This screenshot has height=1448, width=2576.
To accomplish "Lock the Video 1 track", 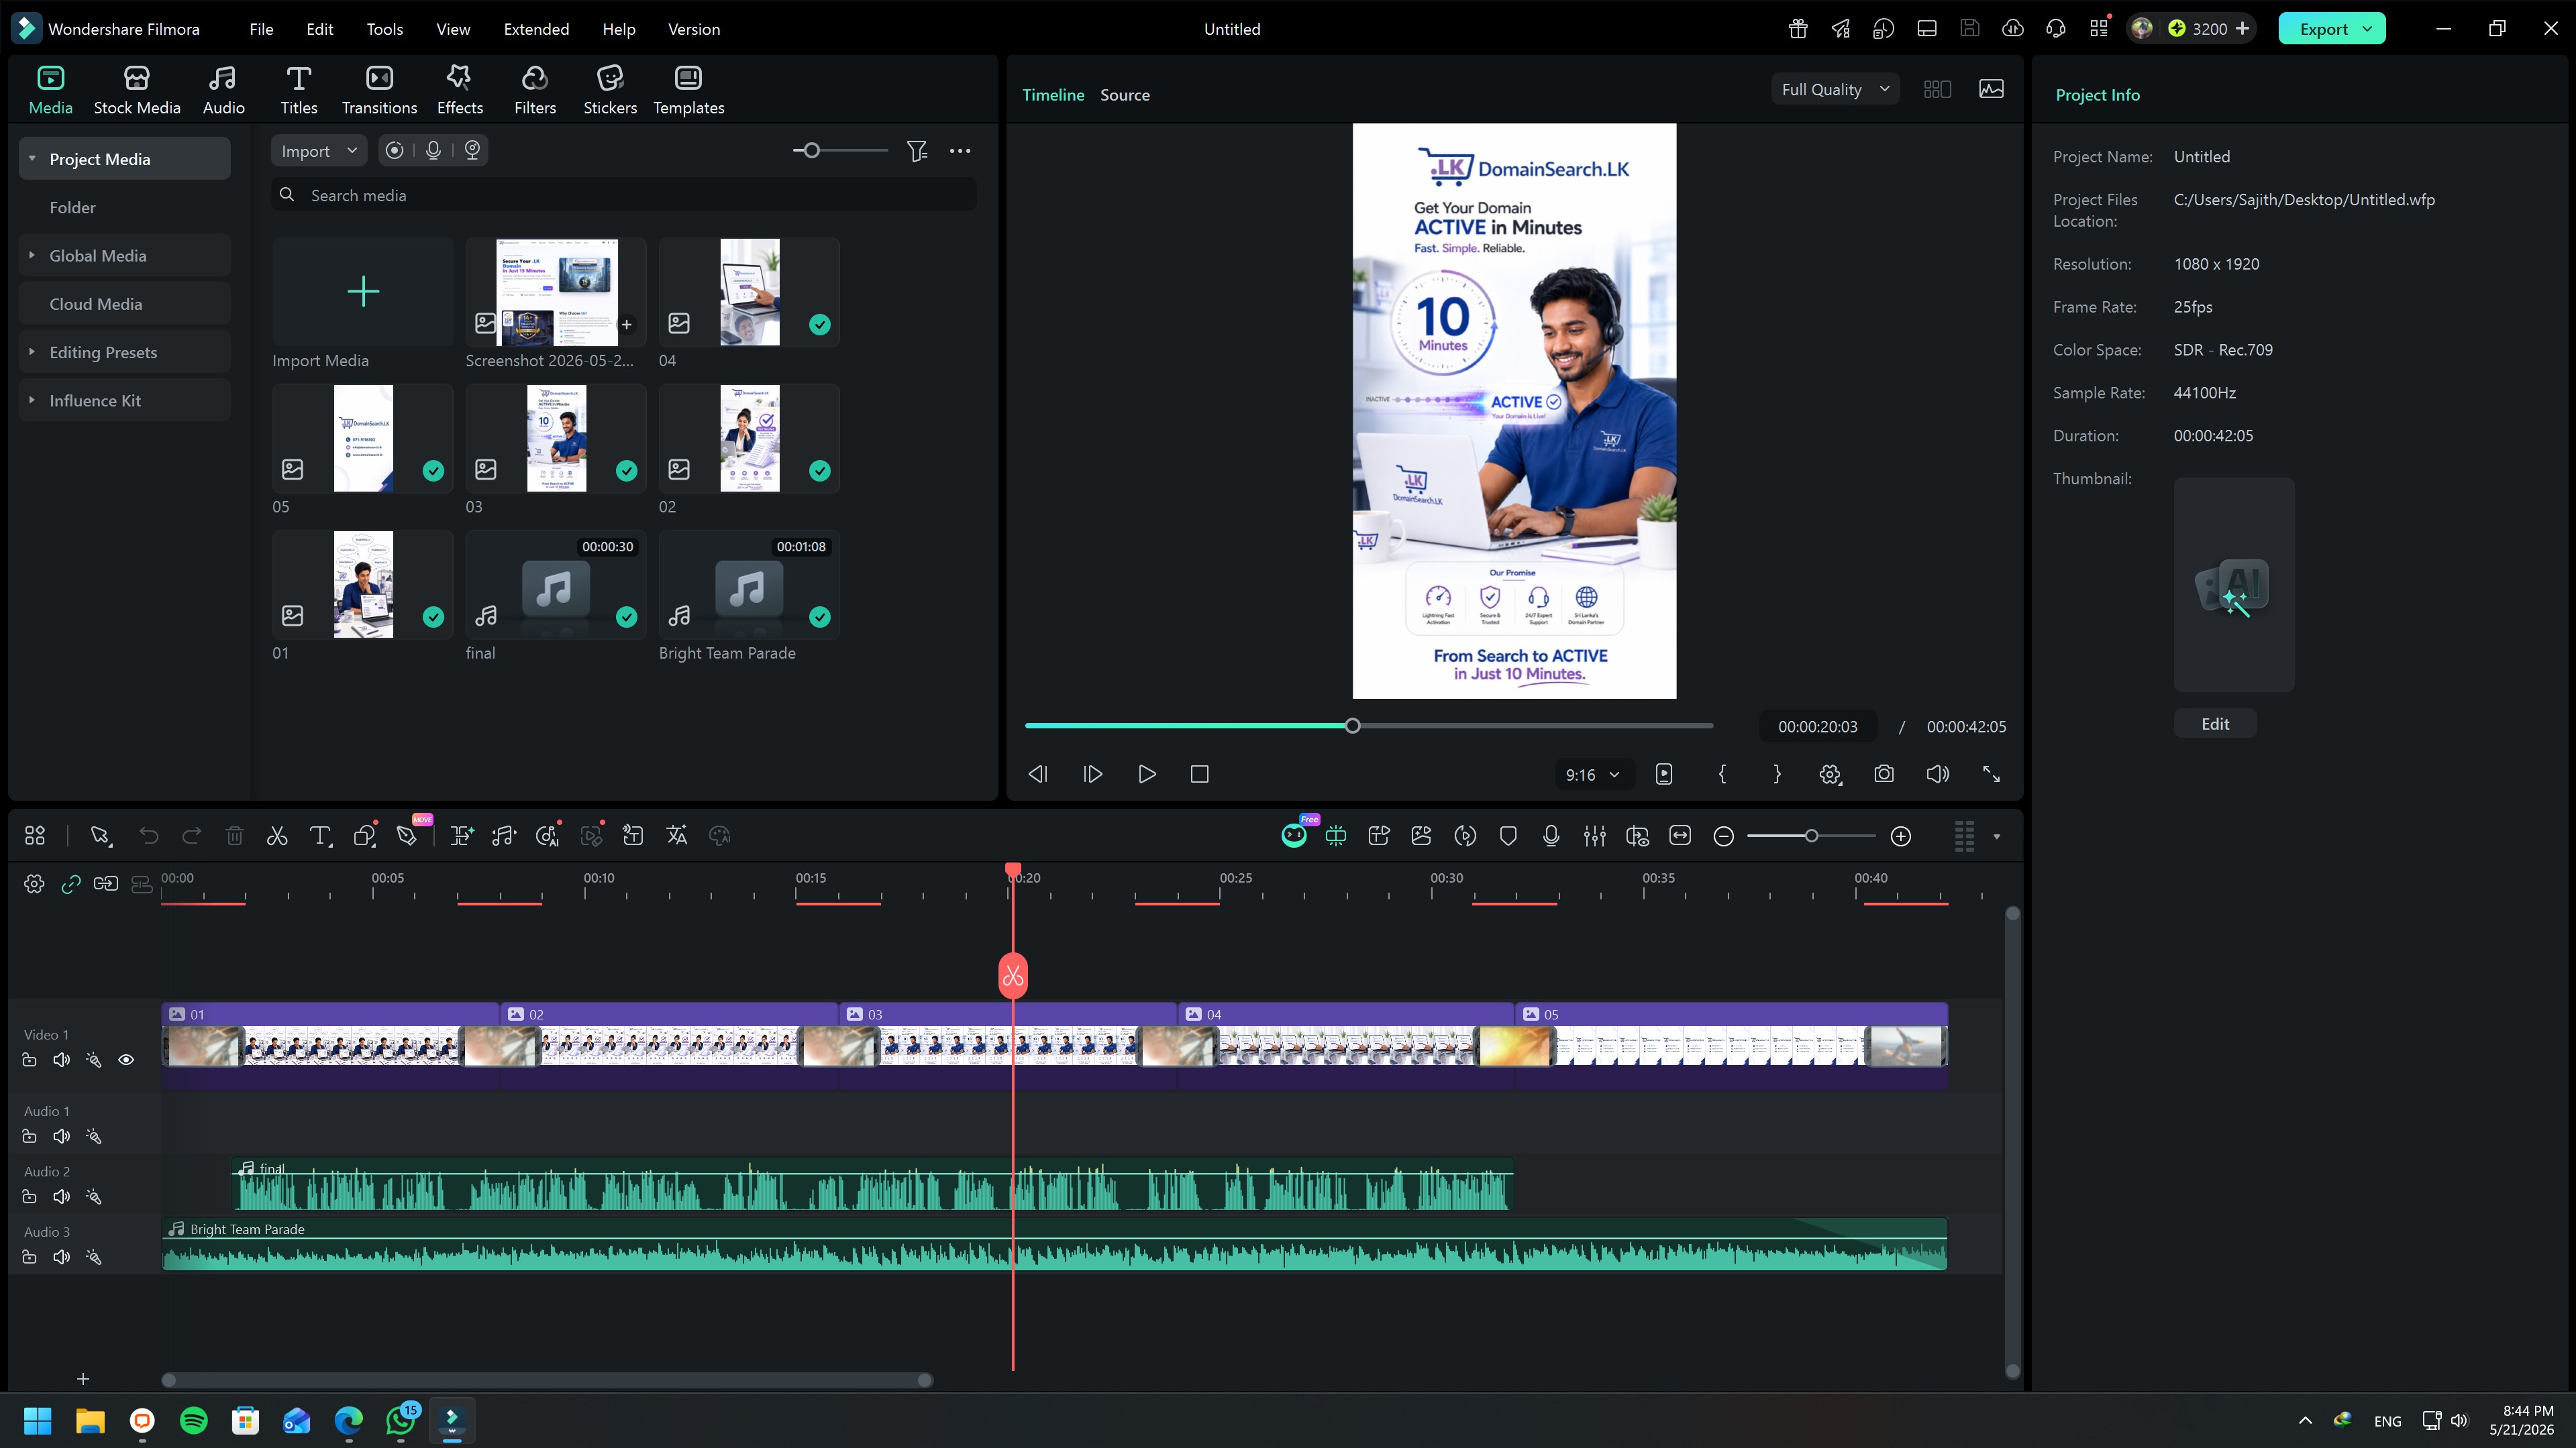I will point(29,1059).
